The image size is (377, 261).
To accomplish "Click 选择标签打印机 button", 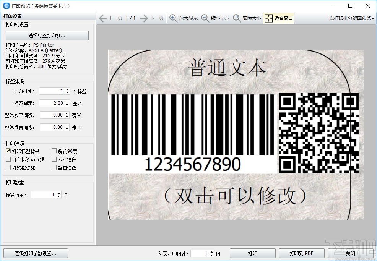I will 47,36.
